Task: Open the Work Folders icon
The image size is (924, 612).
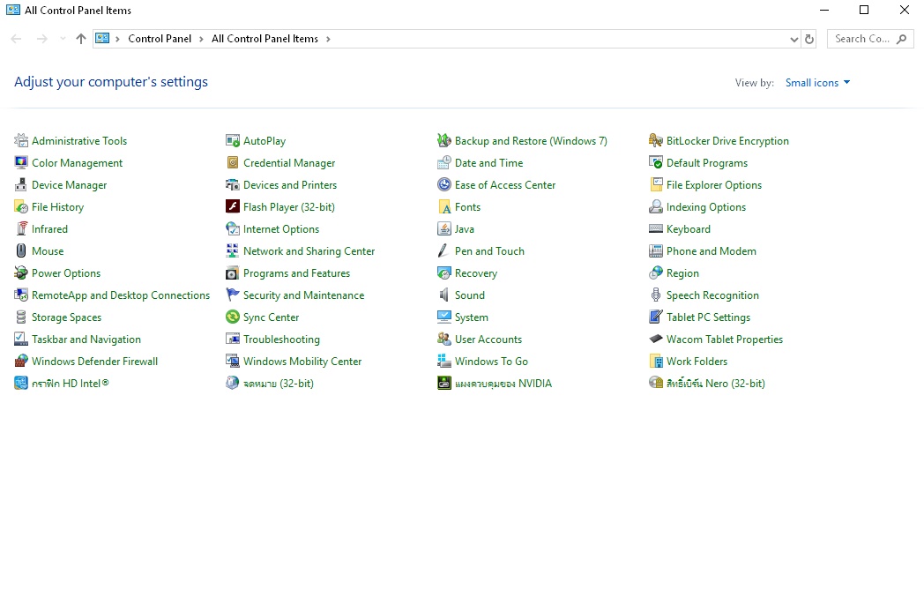Action: pyautogui.click(x=656, y=361)
